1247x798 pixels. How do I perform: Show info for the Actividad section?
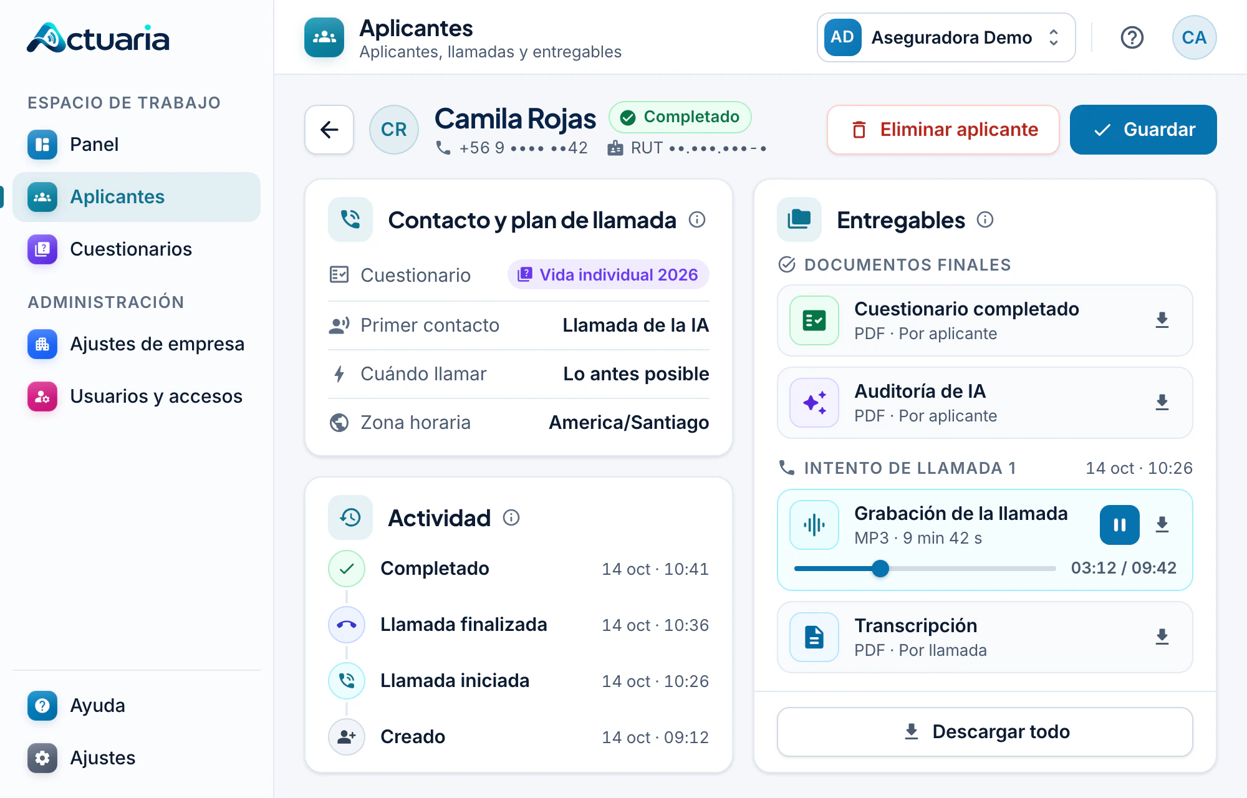click(x=511, y=518)
